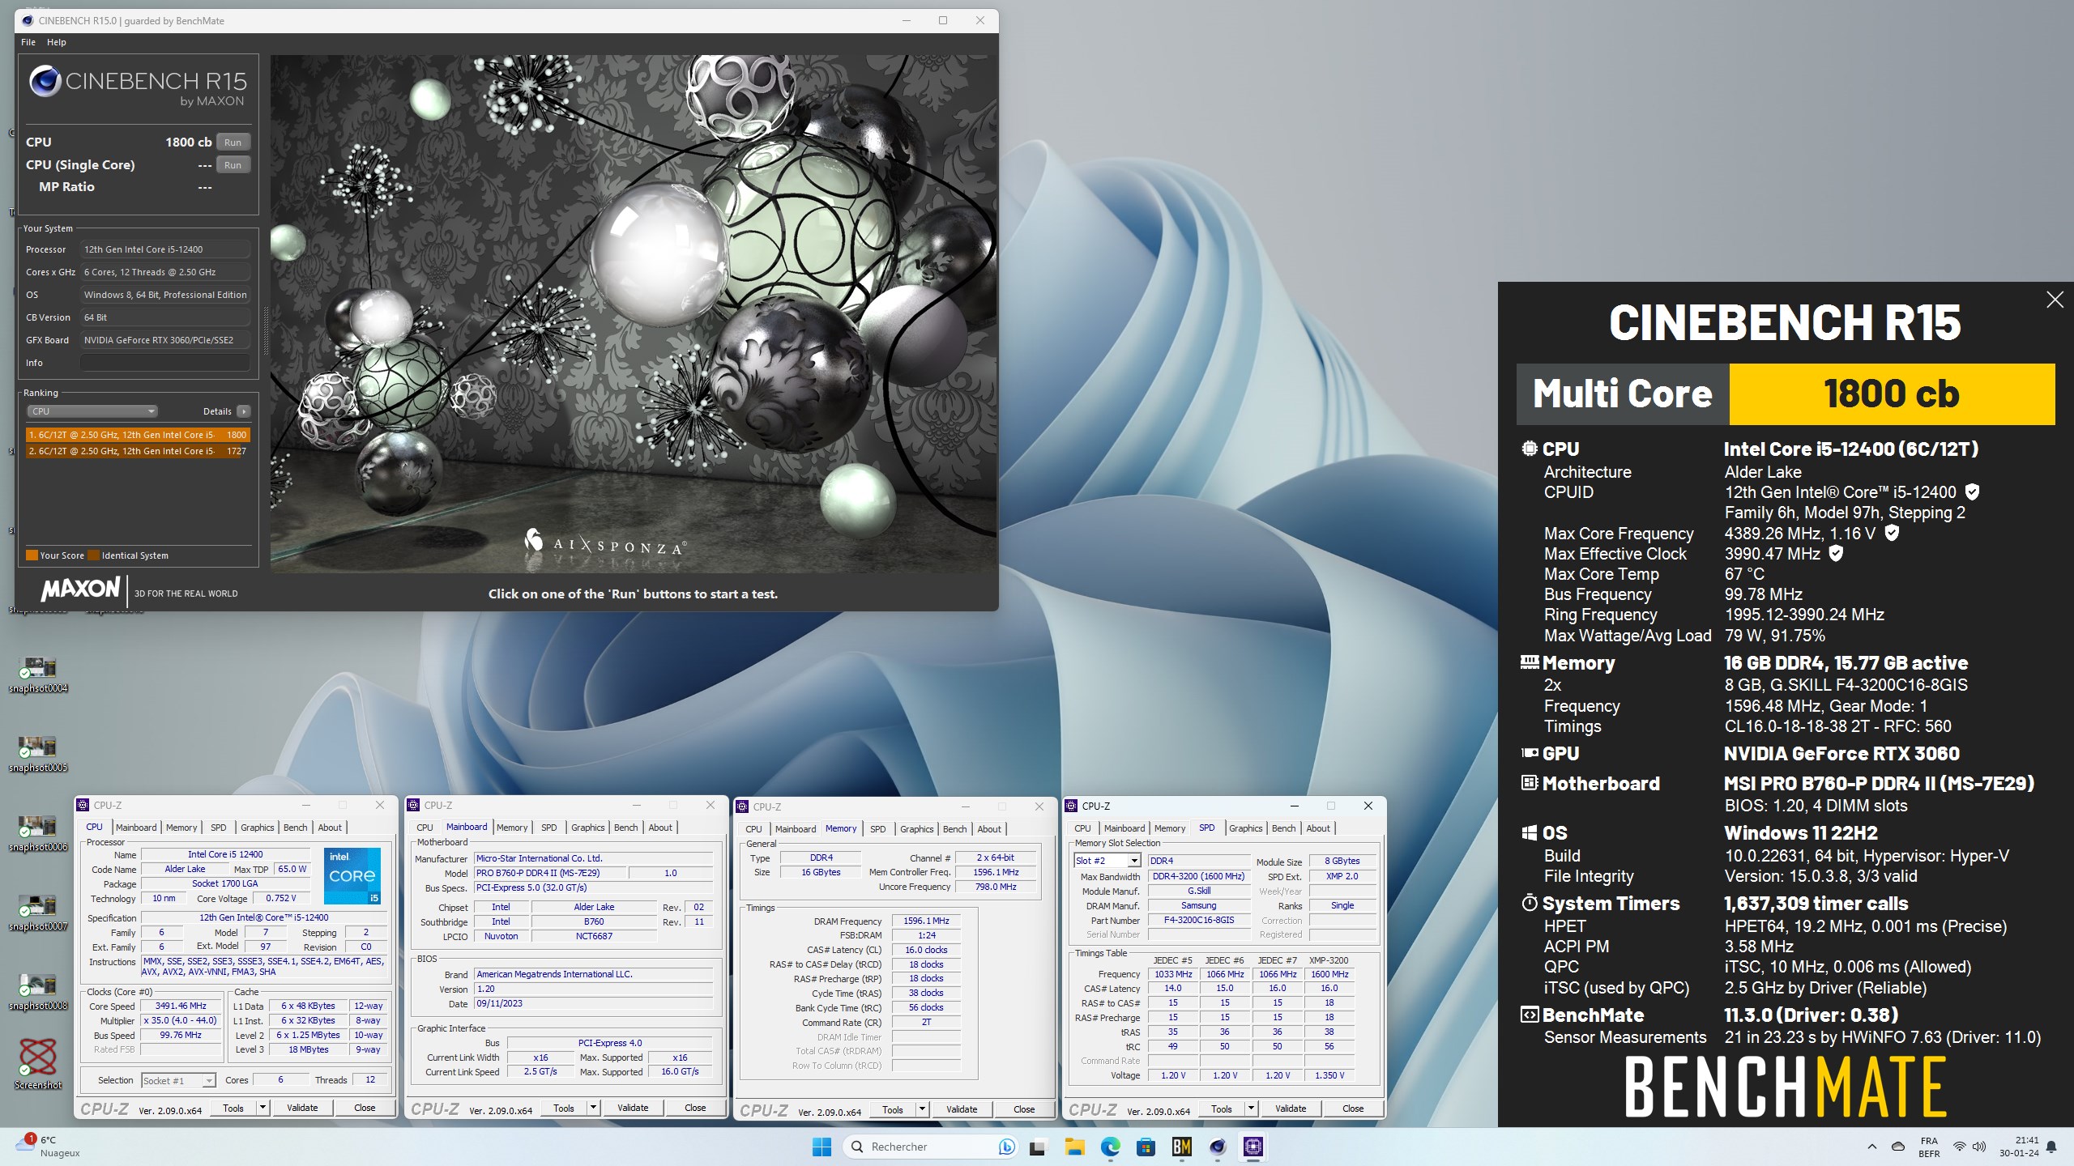Open snapshot0007 desktop icon
Viewport: 2074px width, 1166px height.
(x=37, y=912)
